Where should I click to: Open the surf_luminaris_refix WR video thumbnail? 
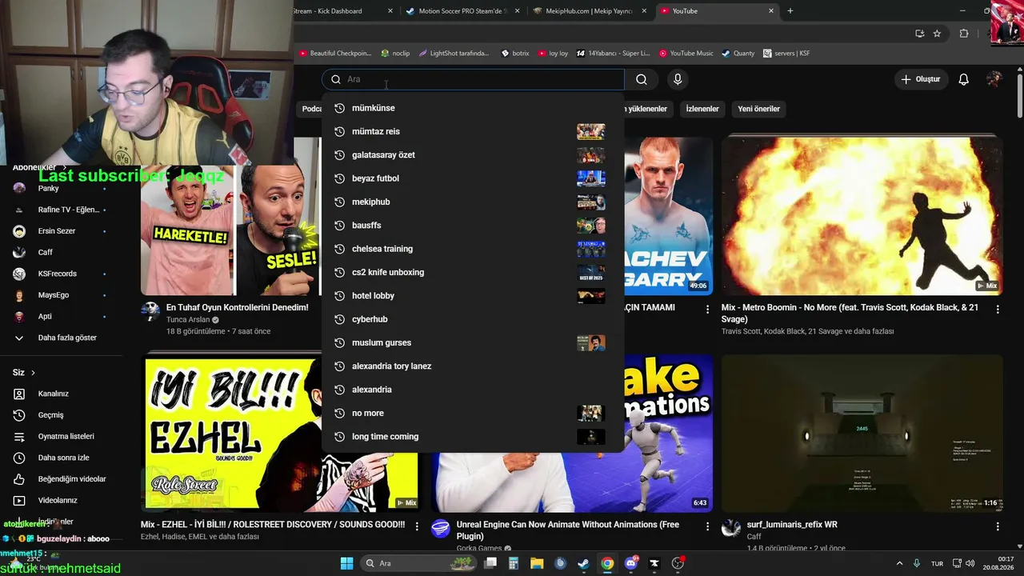tap(862, 433)
